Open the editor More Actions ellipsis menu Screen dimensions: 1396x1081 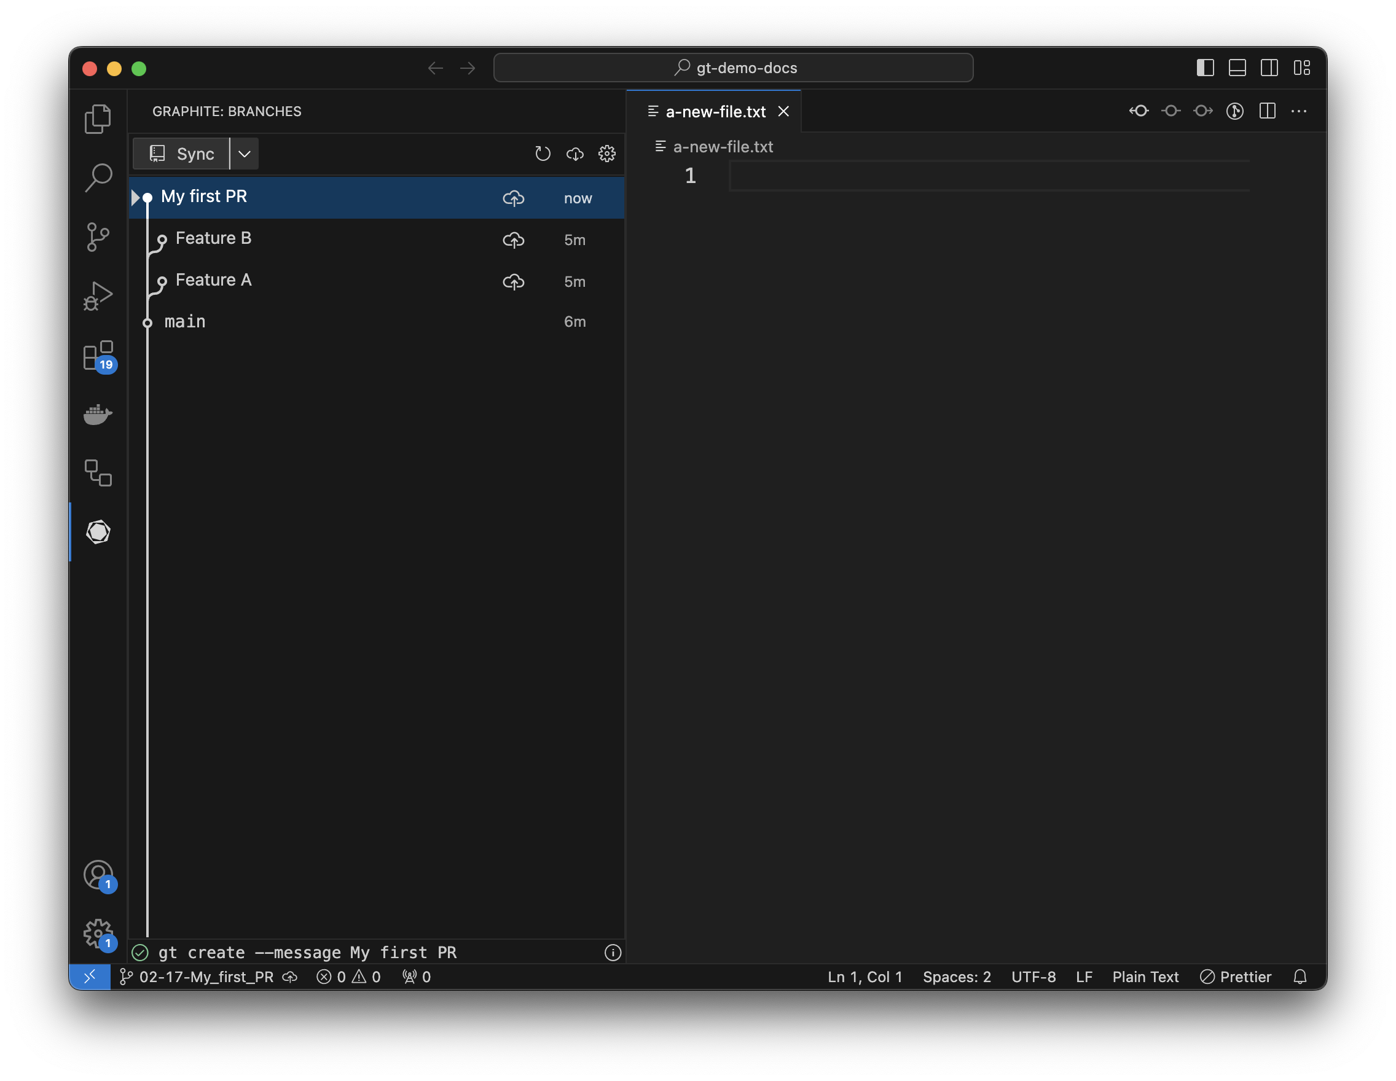coord(1298,111)
